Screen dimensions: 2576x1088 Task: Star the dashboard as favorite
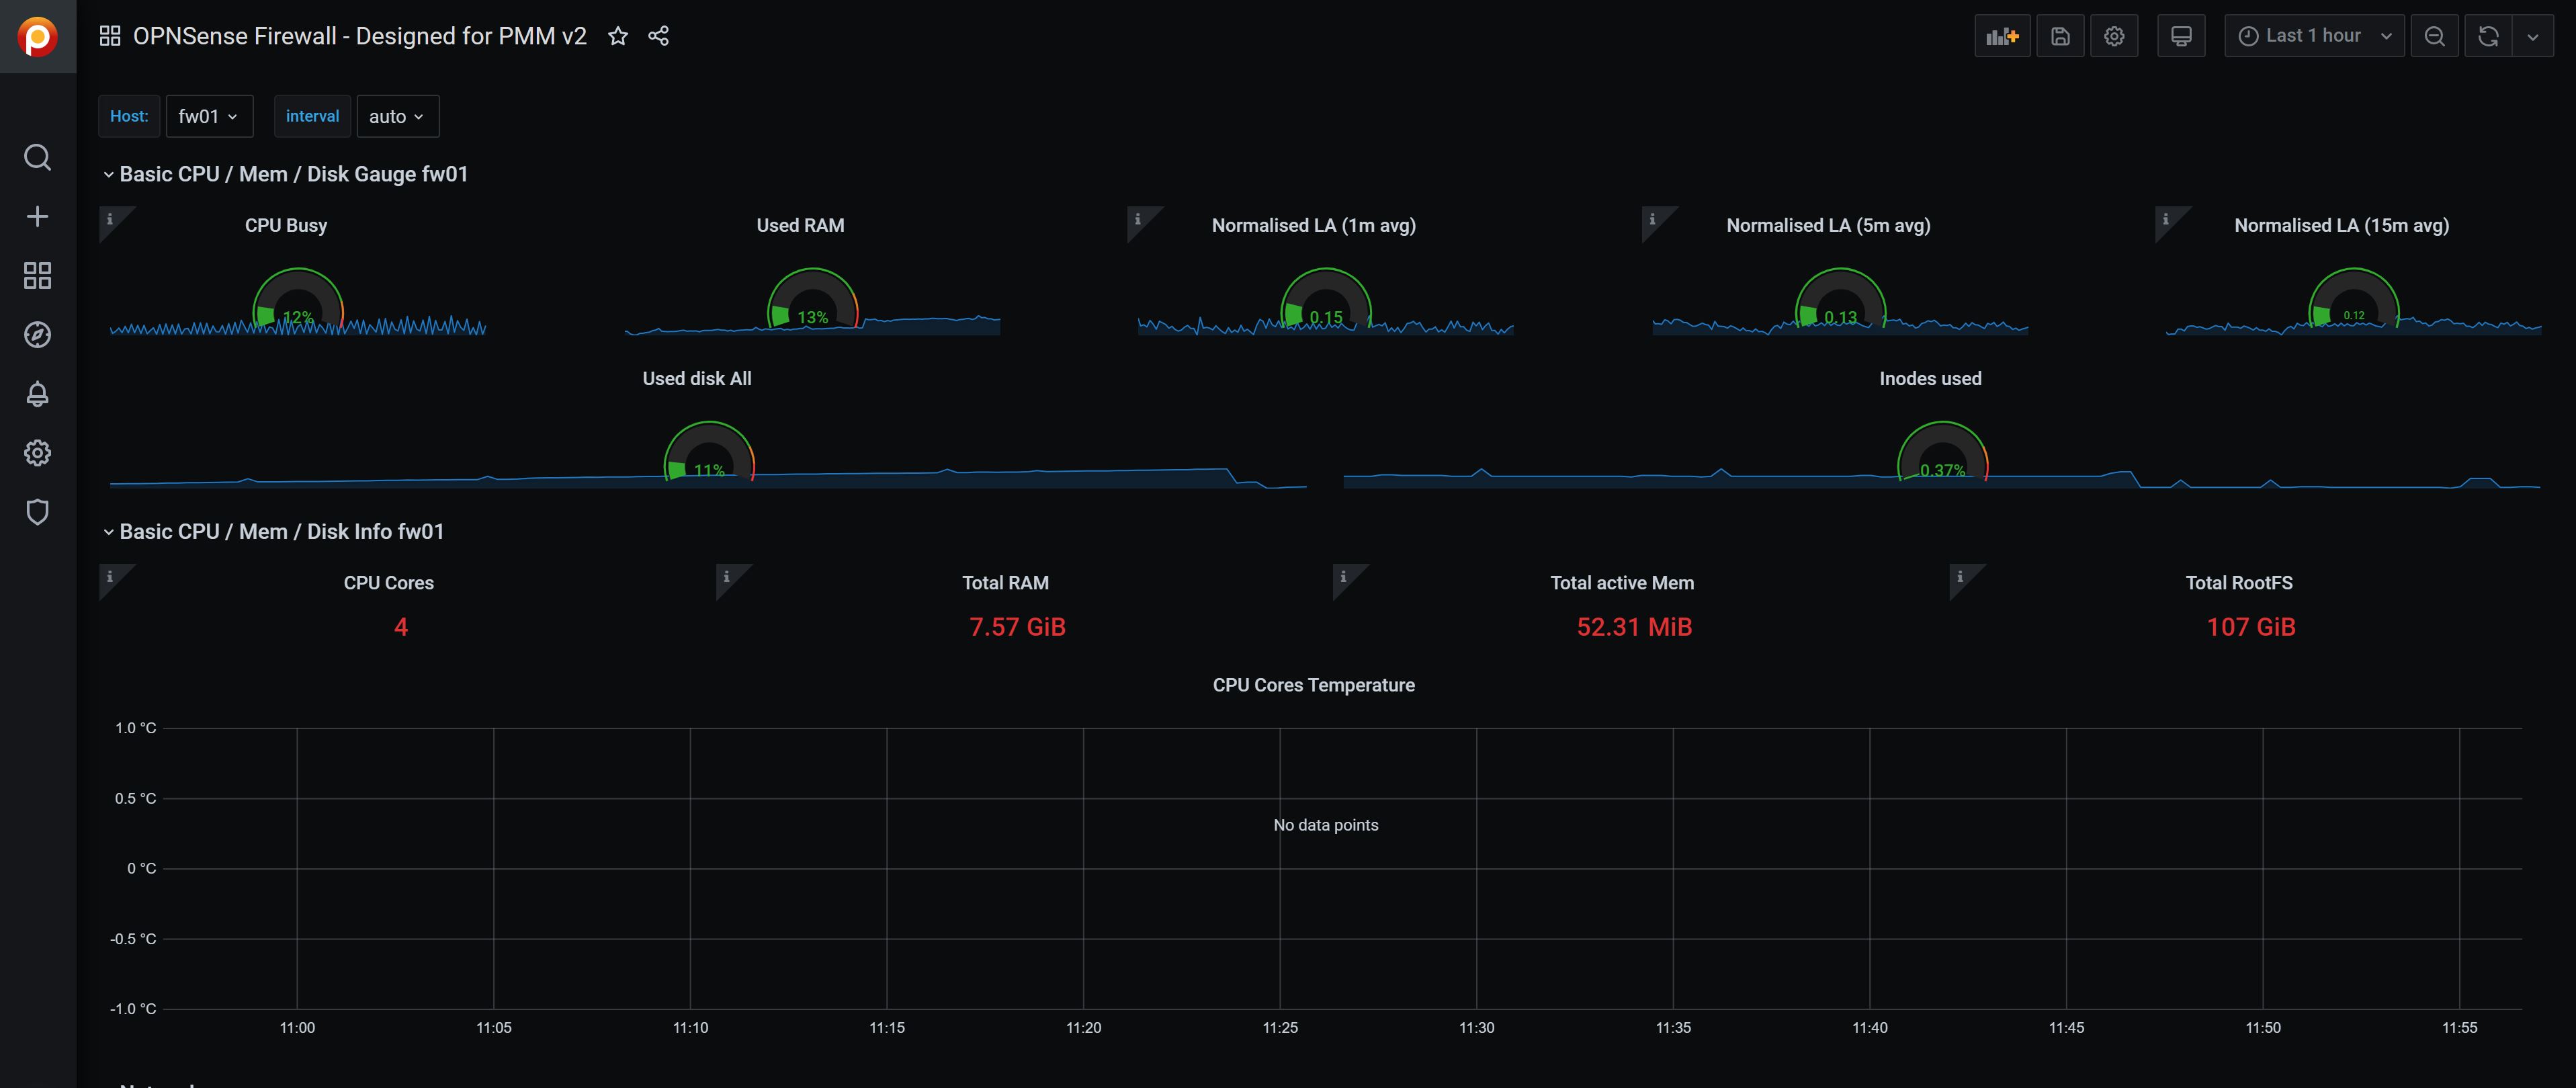[x=618, y=36]
